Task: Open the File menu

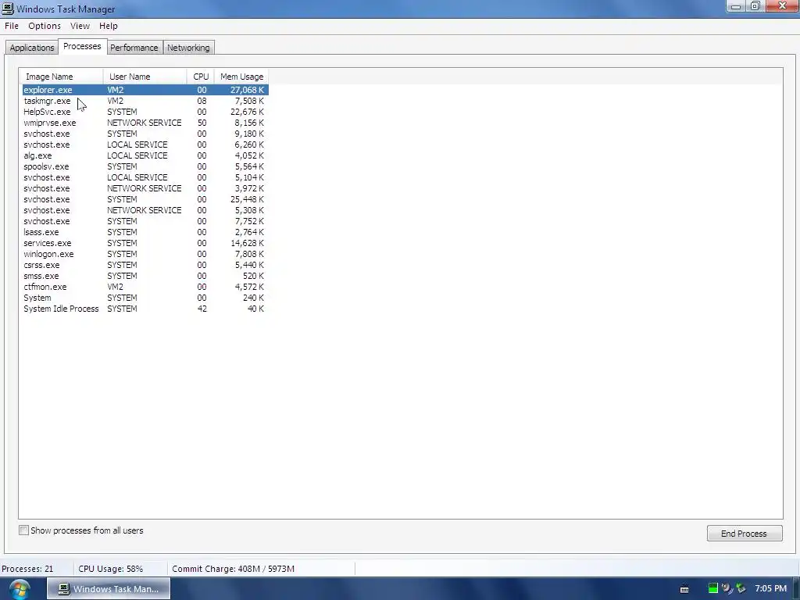Action: tap(12, 26)
